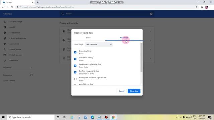
Task: Open the Bandicam recorder taskbar icon
Action: (x=106, y=117)
